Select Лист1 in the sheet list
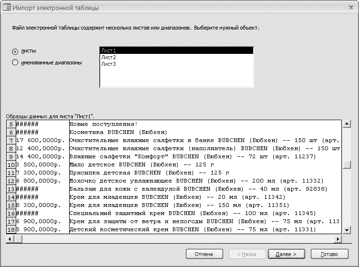 coord(176,51)
